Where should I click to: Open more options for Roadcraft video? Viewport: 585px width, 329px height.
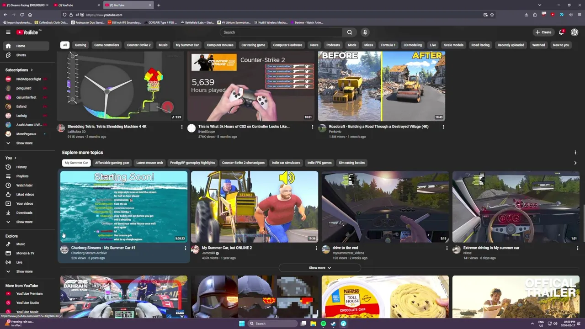pyautogui.click(x=443, y=127)
